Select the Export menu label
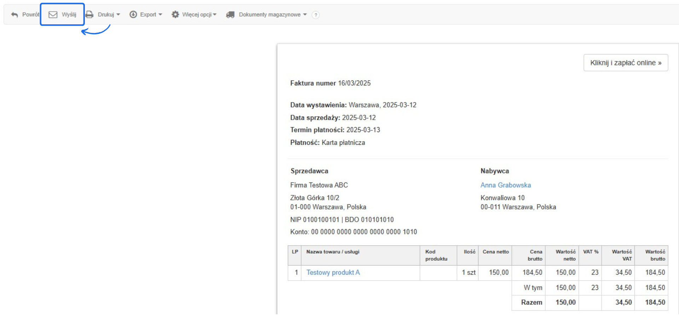The width and height of the screenshot is (679, 315). click(x=148, y=14)
